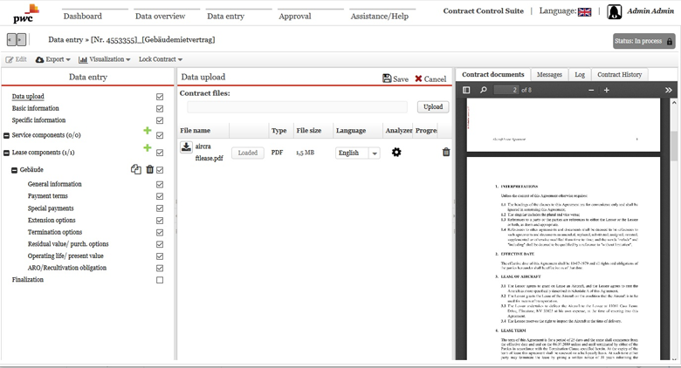Click the Status: In process button
Viewport: 681px width, 368px height.
644,41
